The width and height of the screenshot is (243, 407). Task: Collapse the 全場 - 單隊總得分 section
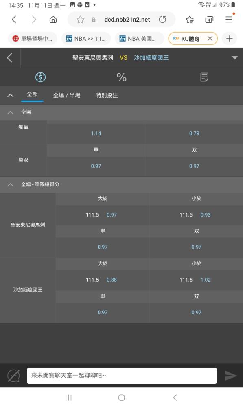(x=11, y=184)
